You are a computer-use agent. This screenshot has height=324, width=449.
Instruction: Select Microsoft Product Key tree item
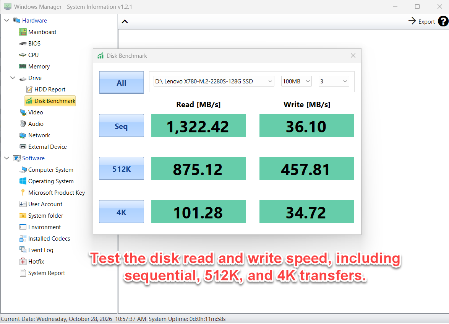click(57, 193)
